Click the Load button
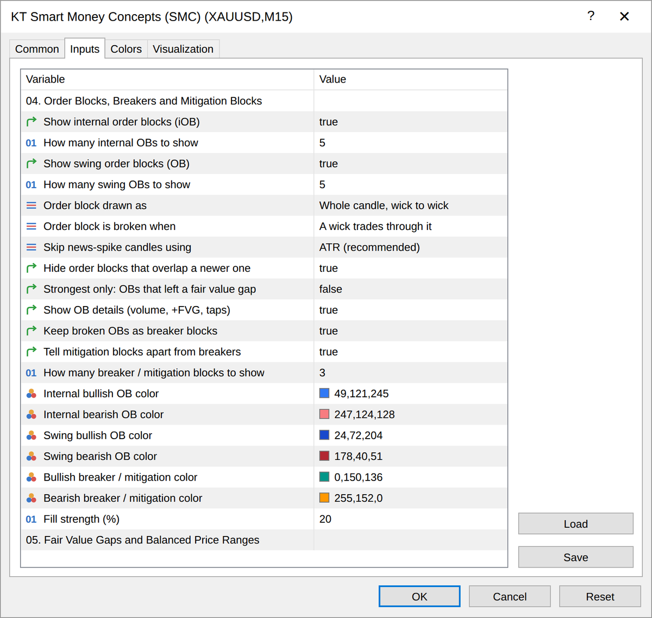Screen dimensions: 652x618 [576, 524]
